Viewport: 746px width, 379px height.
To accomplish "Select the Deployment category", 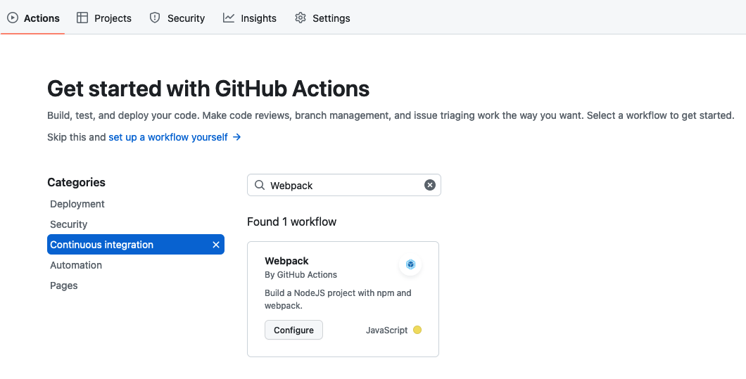I will (77, 203).
